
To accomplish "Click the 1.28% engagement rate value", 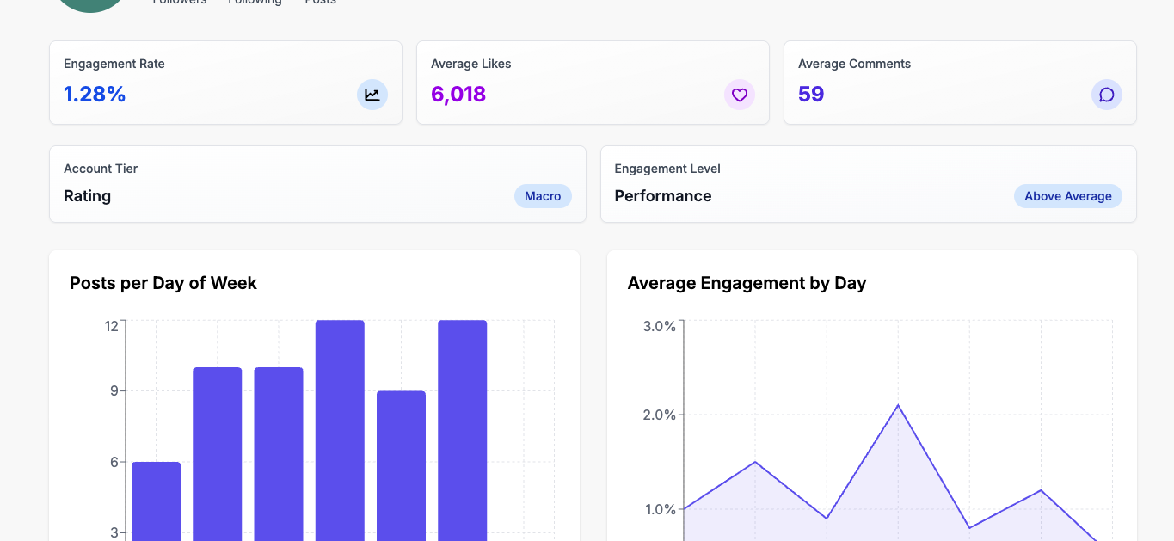I will tap(95, 95).
